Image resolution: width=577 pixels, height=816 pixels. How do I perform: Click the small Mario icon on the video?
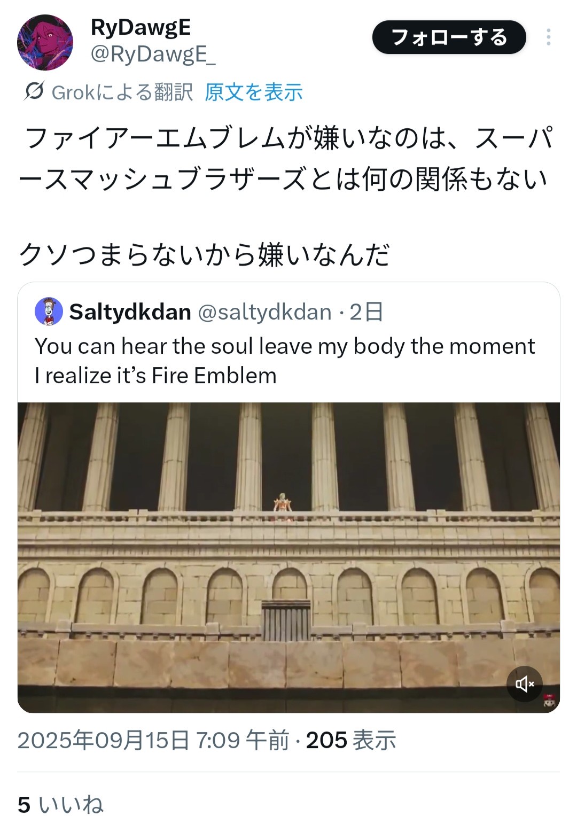(549, 700)
